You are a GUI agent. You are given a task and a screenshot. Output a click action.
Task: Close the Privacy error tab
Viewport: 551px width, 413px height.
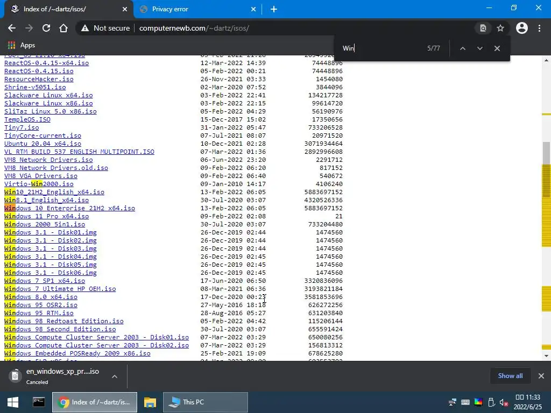[253, 9]
